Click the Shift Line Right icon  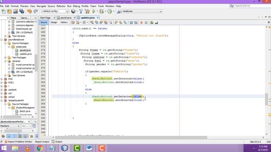tap(135, 22)
